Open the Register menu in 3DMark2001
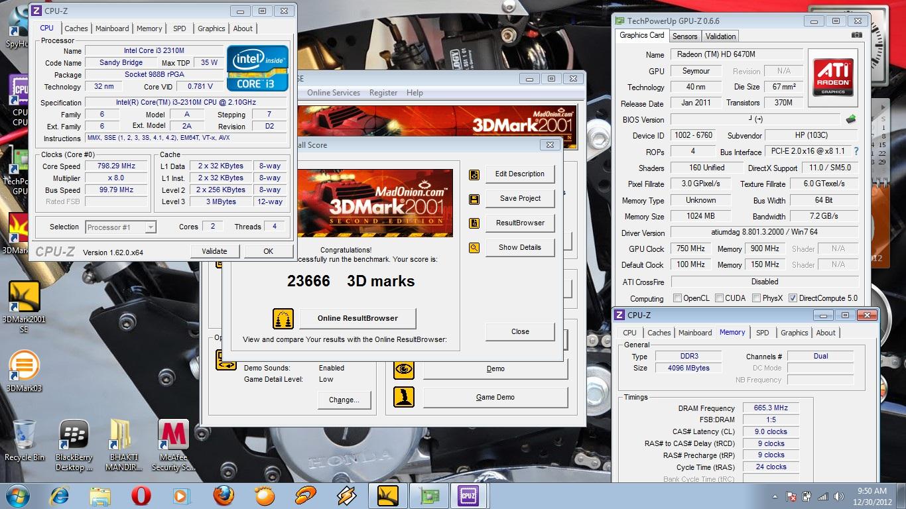Screen dimensions: 906x509 coord(383,93)
